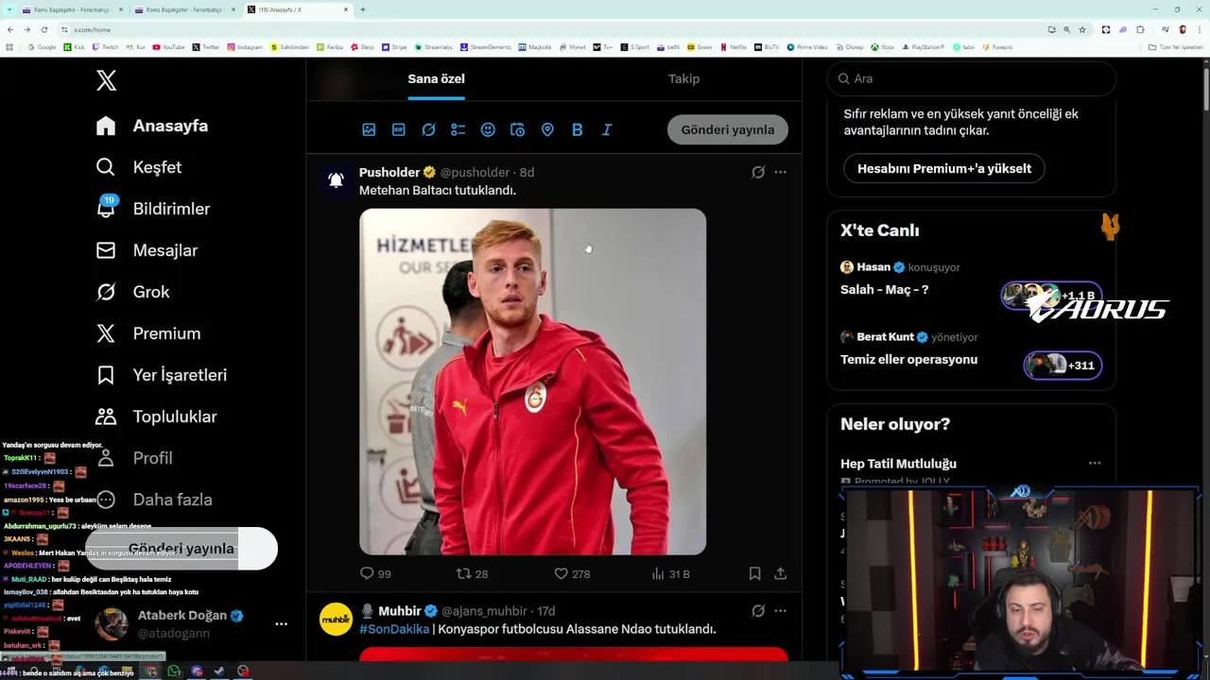Go to Anasayfa in the sidebar
This screenshot has height=680, width=1210.
tap(152, 126)
